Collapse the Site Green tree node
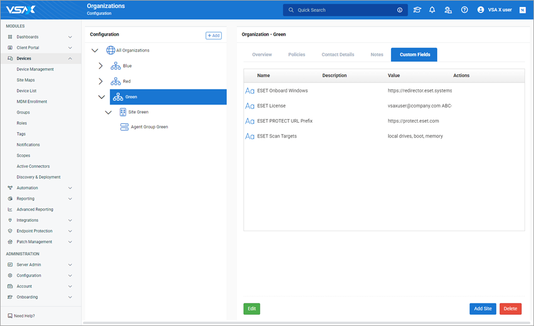 (108, 112)
